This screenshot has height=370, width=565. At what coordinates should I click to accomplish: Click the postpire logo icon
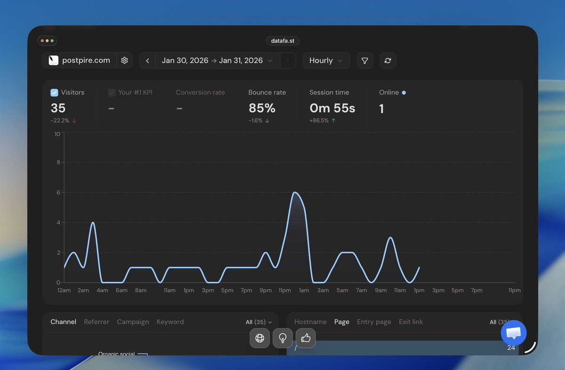[53, 60]
